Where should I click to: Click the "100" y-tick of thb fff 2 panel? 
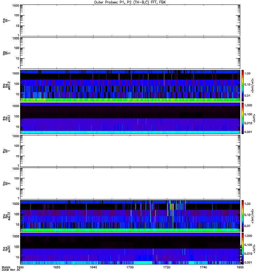[x=17, y=48]
